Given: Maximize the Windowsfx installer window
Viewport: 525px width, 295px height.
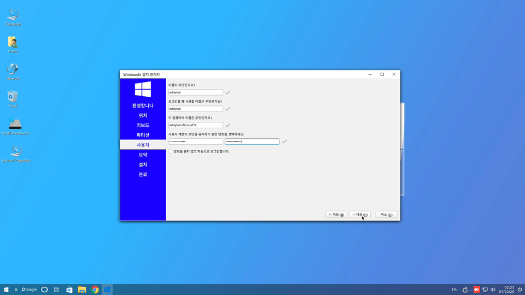Looking at the screenshot, I should coord(382,75).
